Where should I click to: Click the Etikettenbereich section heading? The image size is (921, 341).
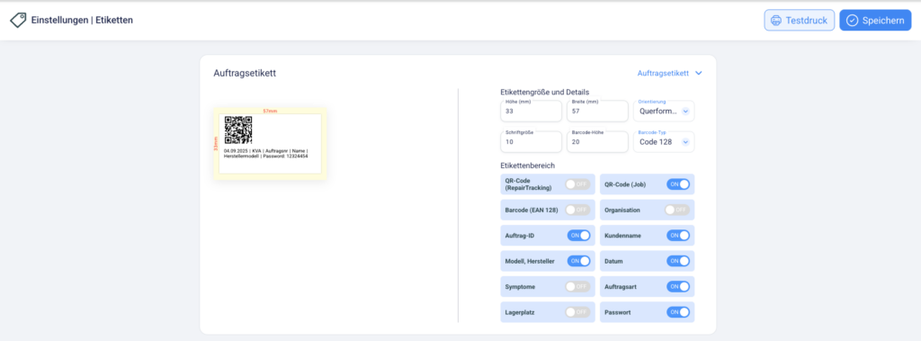(527, 166)
